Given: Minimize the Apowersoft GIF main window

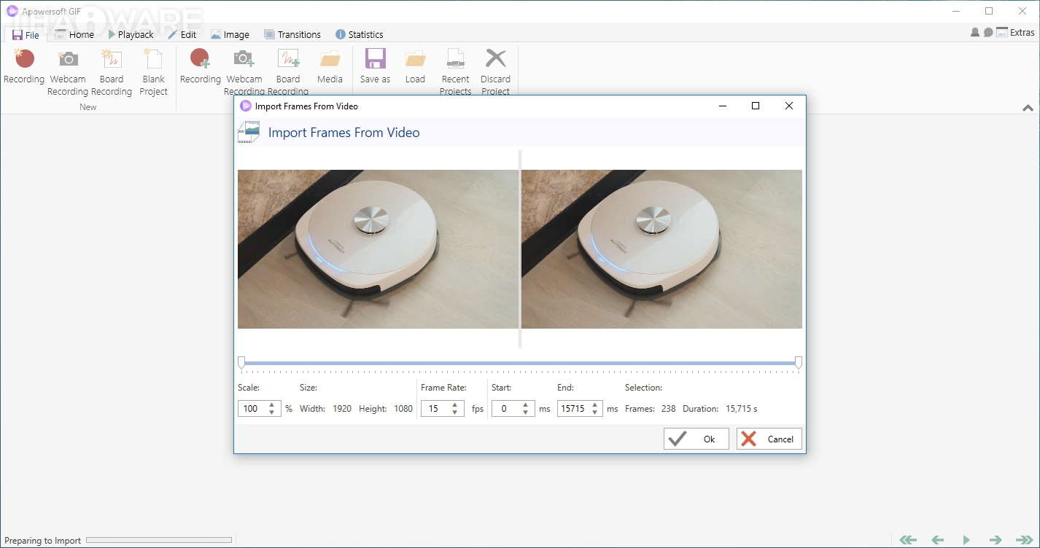Looking at the screenshot, I should [956, 11].
